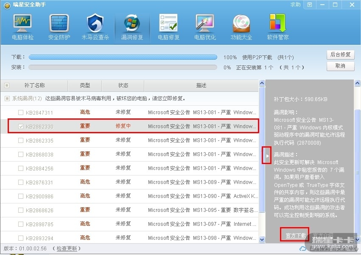Open 电脑修复 checklist icon
The image size is (361, 255).
click(x=168, y=23)
